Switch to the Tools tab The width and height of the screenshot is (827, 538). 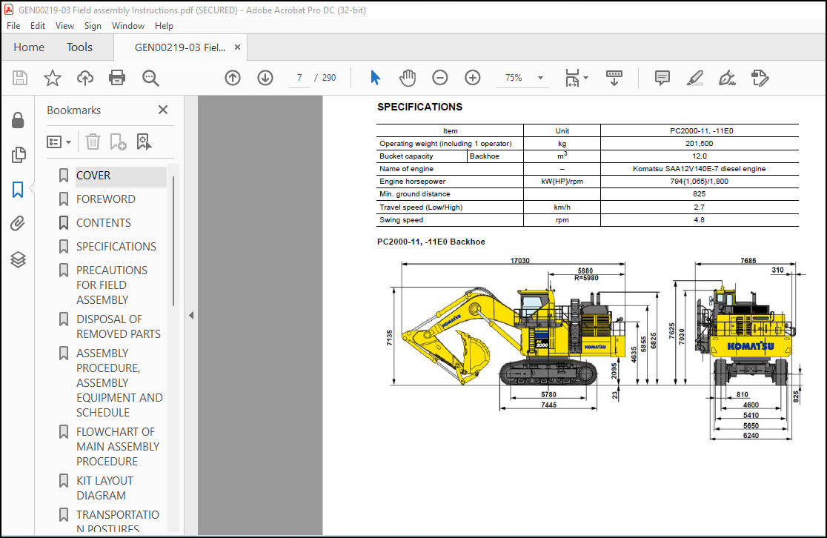pyautogui.click(x=79, y=47)
